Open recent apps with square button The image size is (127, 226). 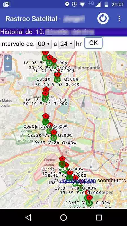pyautogui.click(x=99, y=218)
